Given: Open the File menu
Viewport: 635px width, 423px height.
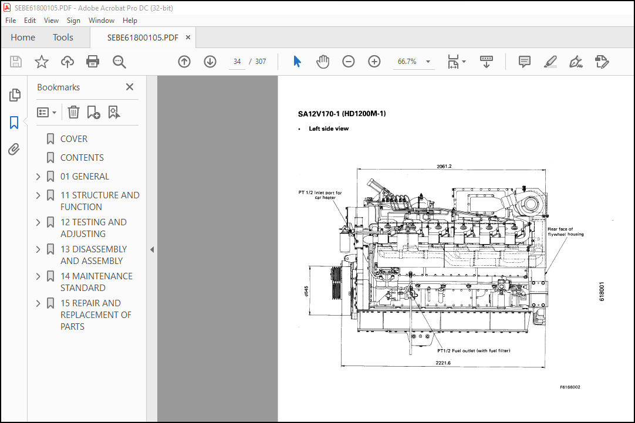Looking at the screenshot, I should pos(11,20).
